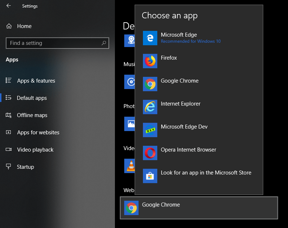Select Look for an app in the Microsoft Store
Screen dimensions: 288x228
[x=199, y=176]
